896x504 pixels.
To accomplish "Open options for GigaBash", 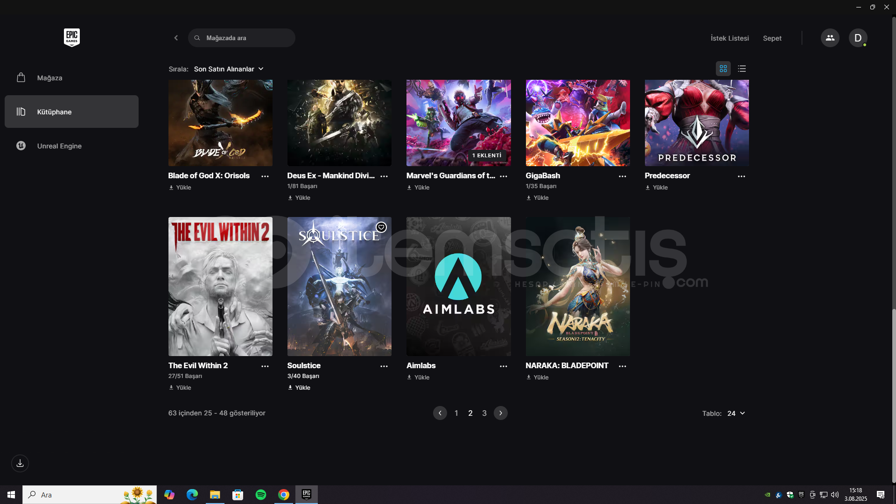I will (623, 176).
